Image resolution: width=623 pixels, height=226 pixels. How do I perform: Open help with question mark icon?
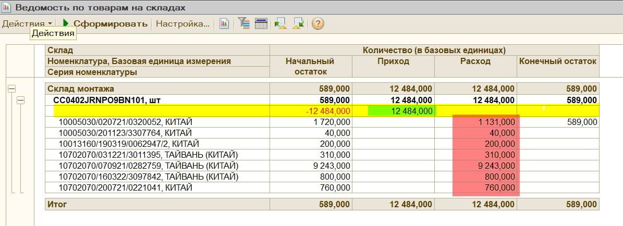click(x=318, y=23)
